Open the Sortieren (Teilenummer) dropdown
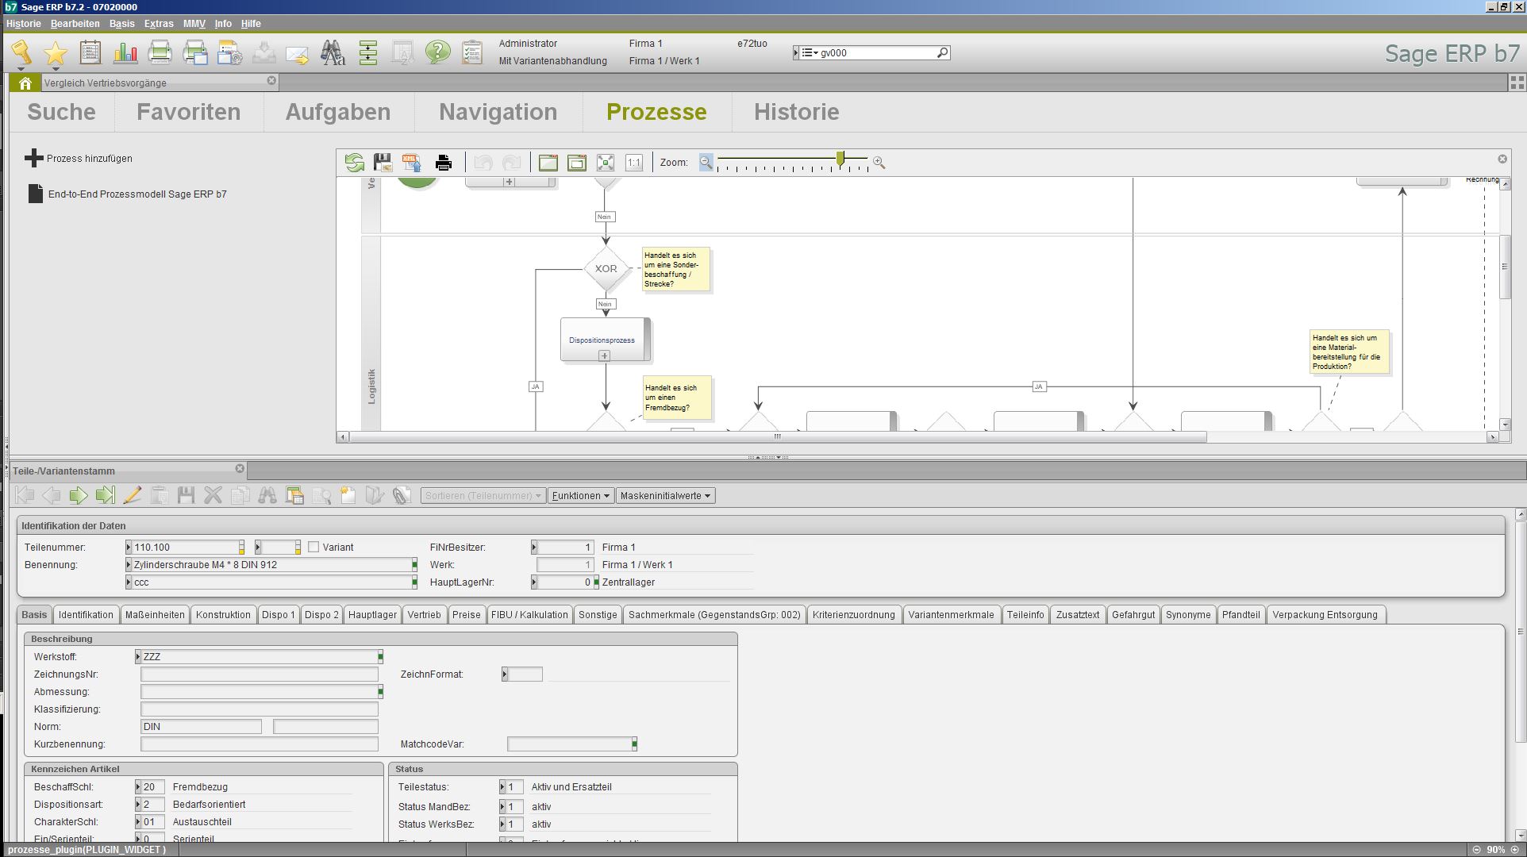 click(x=483, y=496)
